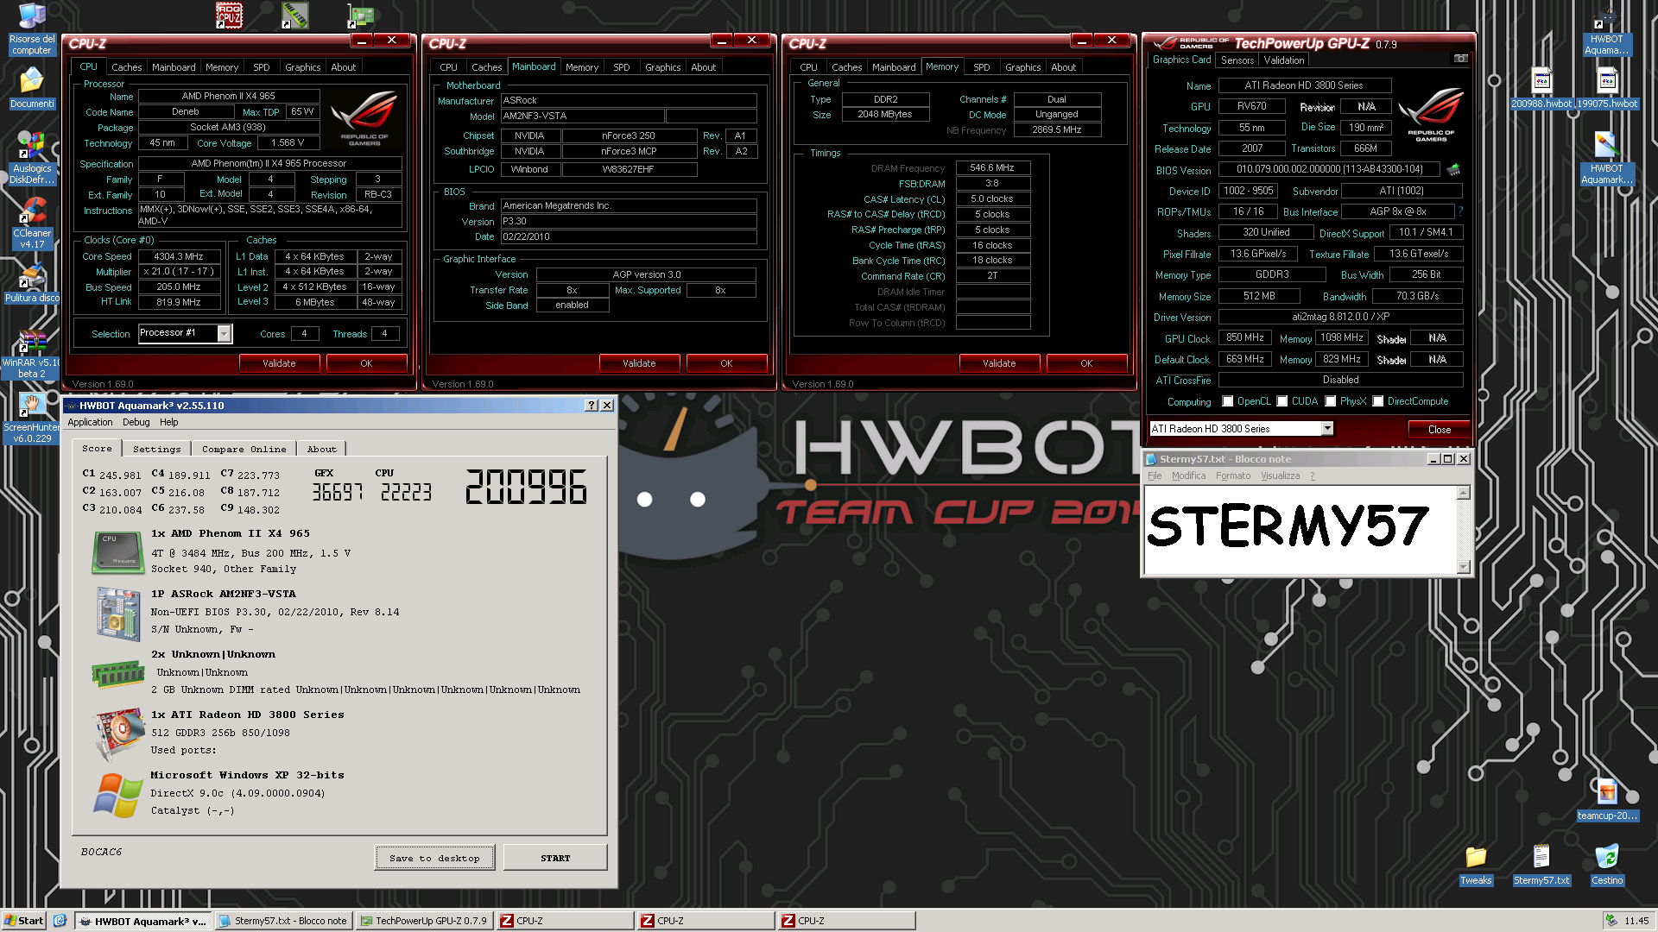Open Processor #1 selection dropdown
The image size is (1658, 932).
click(x=224, y=333)
